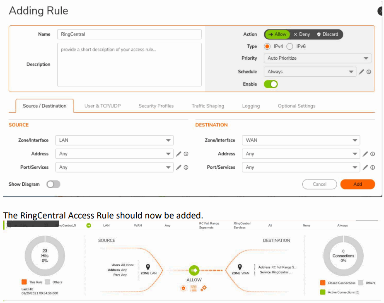Edit Destination Port/Services with the pencil icon
This screenshot has width=384, height=303.
pyautogui.click(x=365, y=167)
